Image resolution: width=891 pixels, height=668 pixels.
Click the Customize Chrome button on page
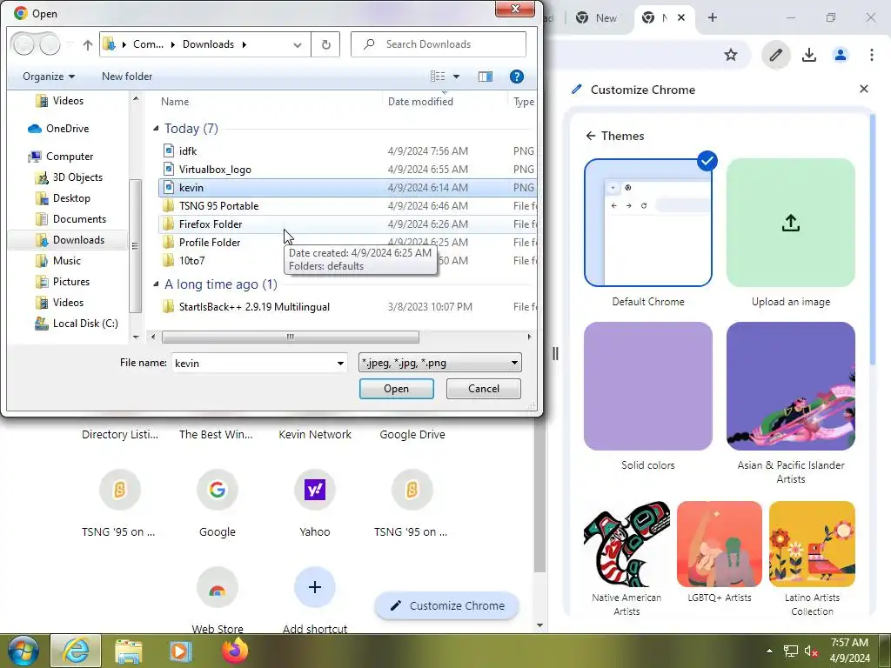pos(446,605)
